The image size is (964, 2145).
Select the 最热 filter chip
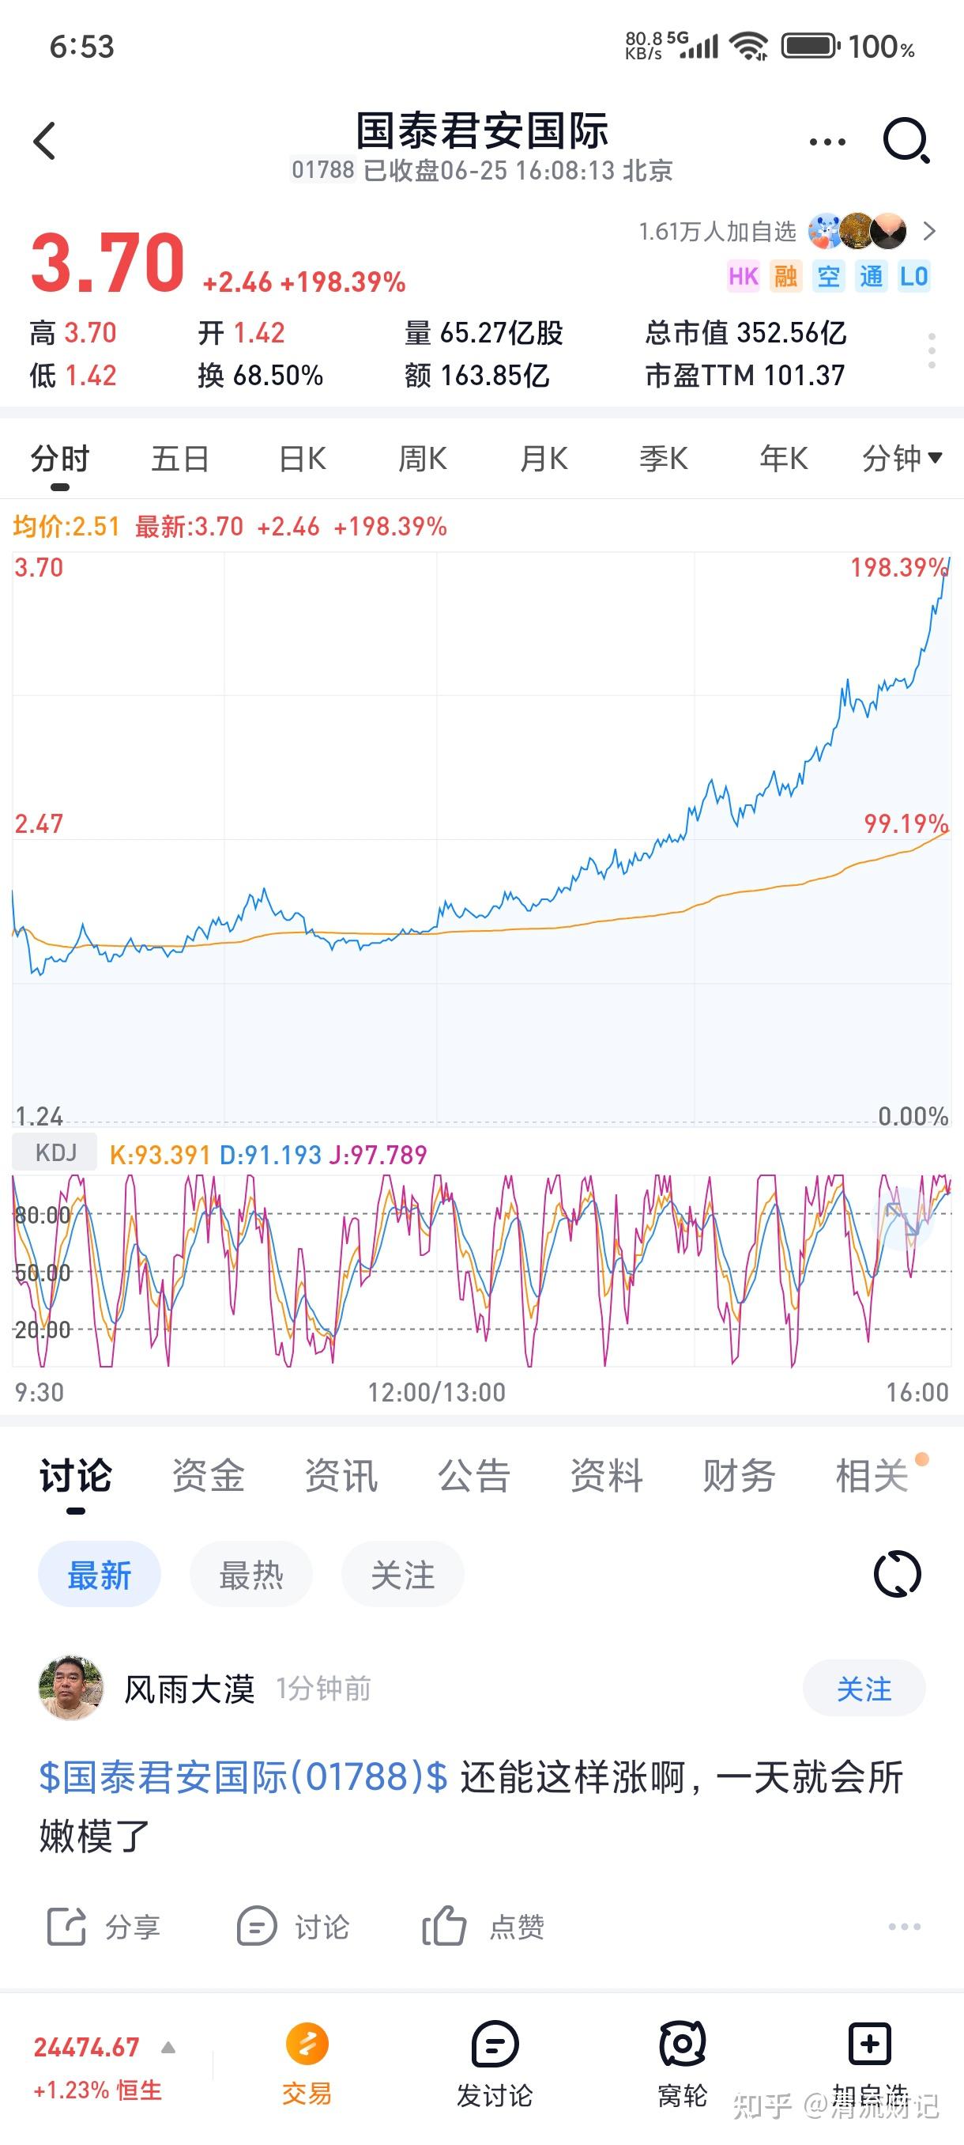point(250,1575)
